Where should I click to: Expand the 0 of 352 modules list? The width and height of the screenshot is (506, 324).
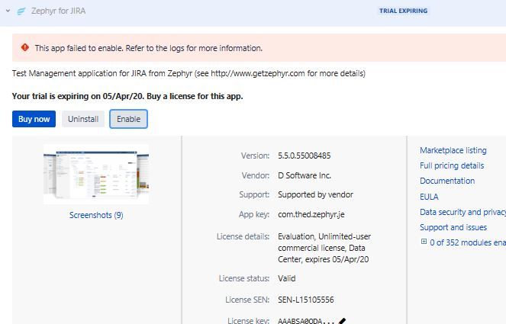(424, 242)
